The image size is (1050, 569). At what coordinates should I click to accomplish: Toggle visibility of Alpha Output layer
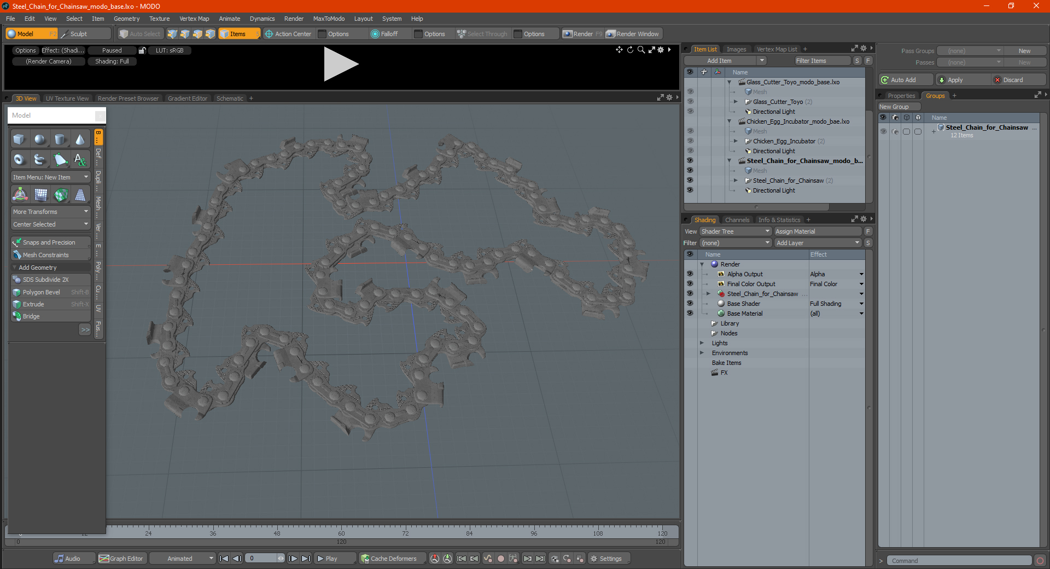(690, 274)
